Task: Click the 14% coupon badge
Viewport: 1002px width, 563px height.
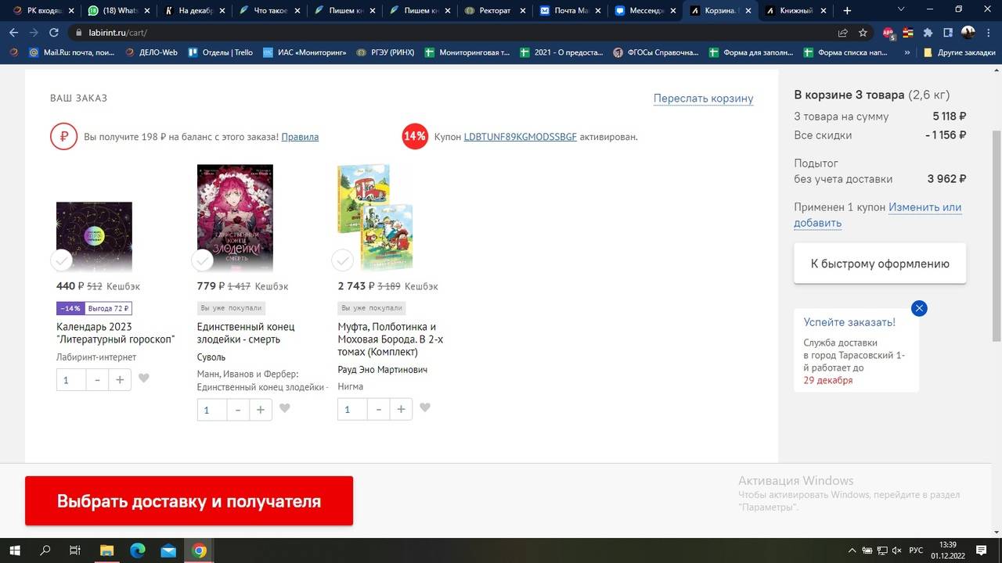Action: coord(415,136)
